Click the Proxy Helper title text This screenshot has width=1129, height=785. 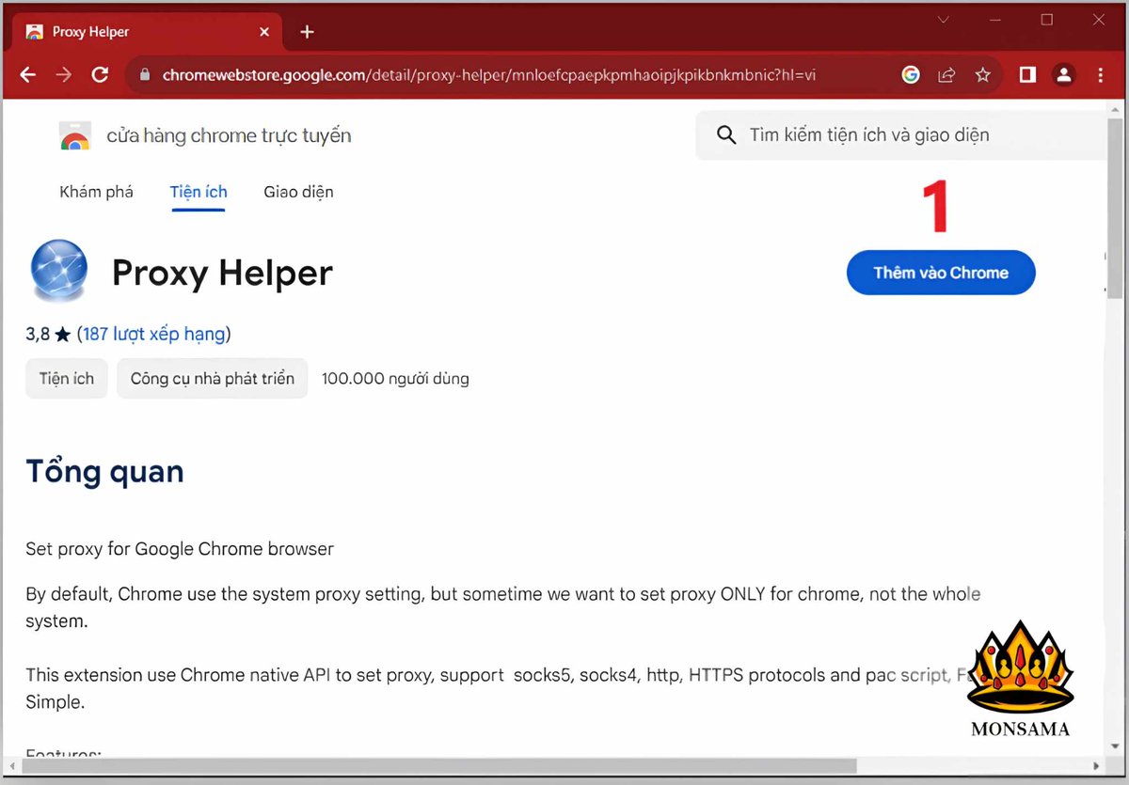(222, 273)
